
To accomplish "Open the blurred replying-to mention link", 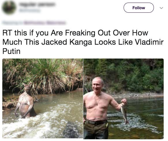I will point(45,23).
